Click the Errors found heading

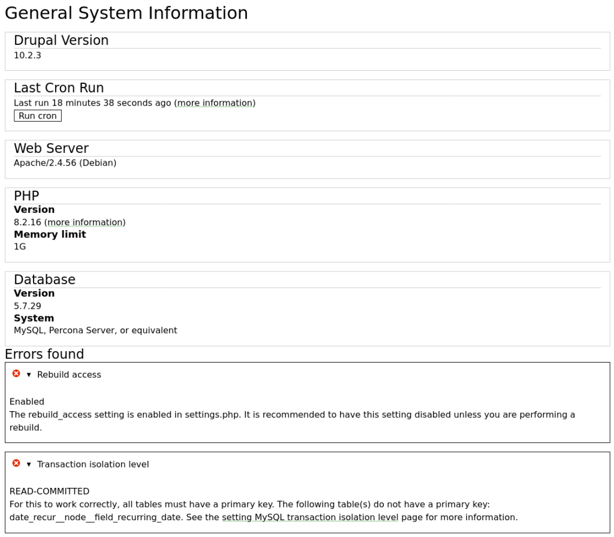pyautogui.click(x=44, y=354)
